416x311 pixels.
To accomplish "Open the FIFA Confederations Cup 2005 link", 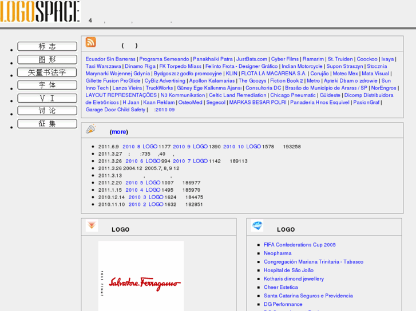I will point(299,245).
